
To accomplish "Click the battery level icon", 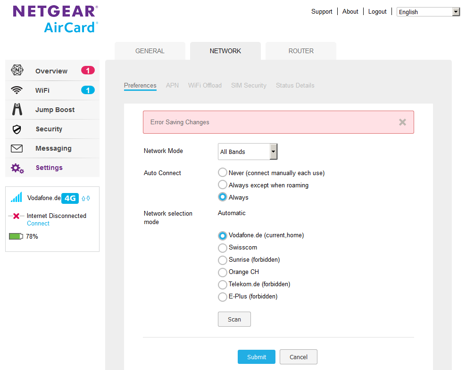I will click(x=16, y=236).
